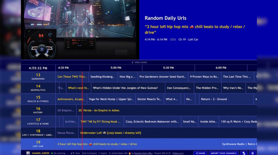278x155 pixels.
Task: Click the info icon button at bottom right
Action: pyautogui.click(x=252, y=153)
